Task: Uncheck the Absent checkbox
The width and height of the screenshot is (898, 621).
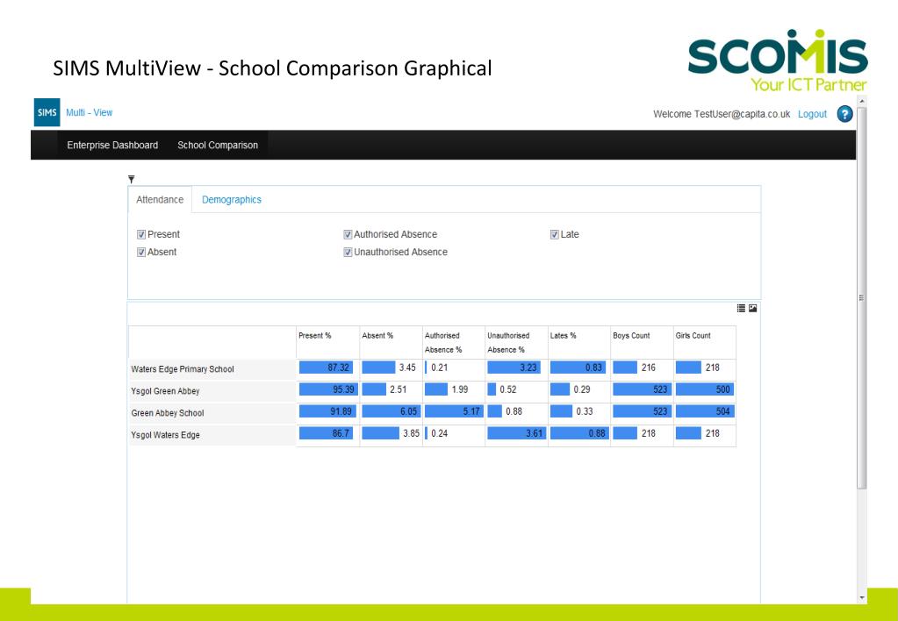Action: click(x=140, y=253)
